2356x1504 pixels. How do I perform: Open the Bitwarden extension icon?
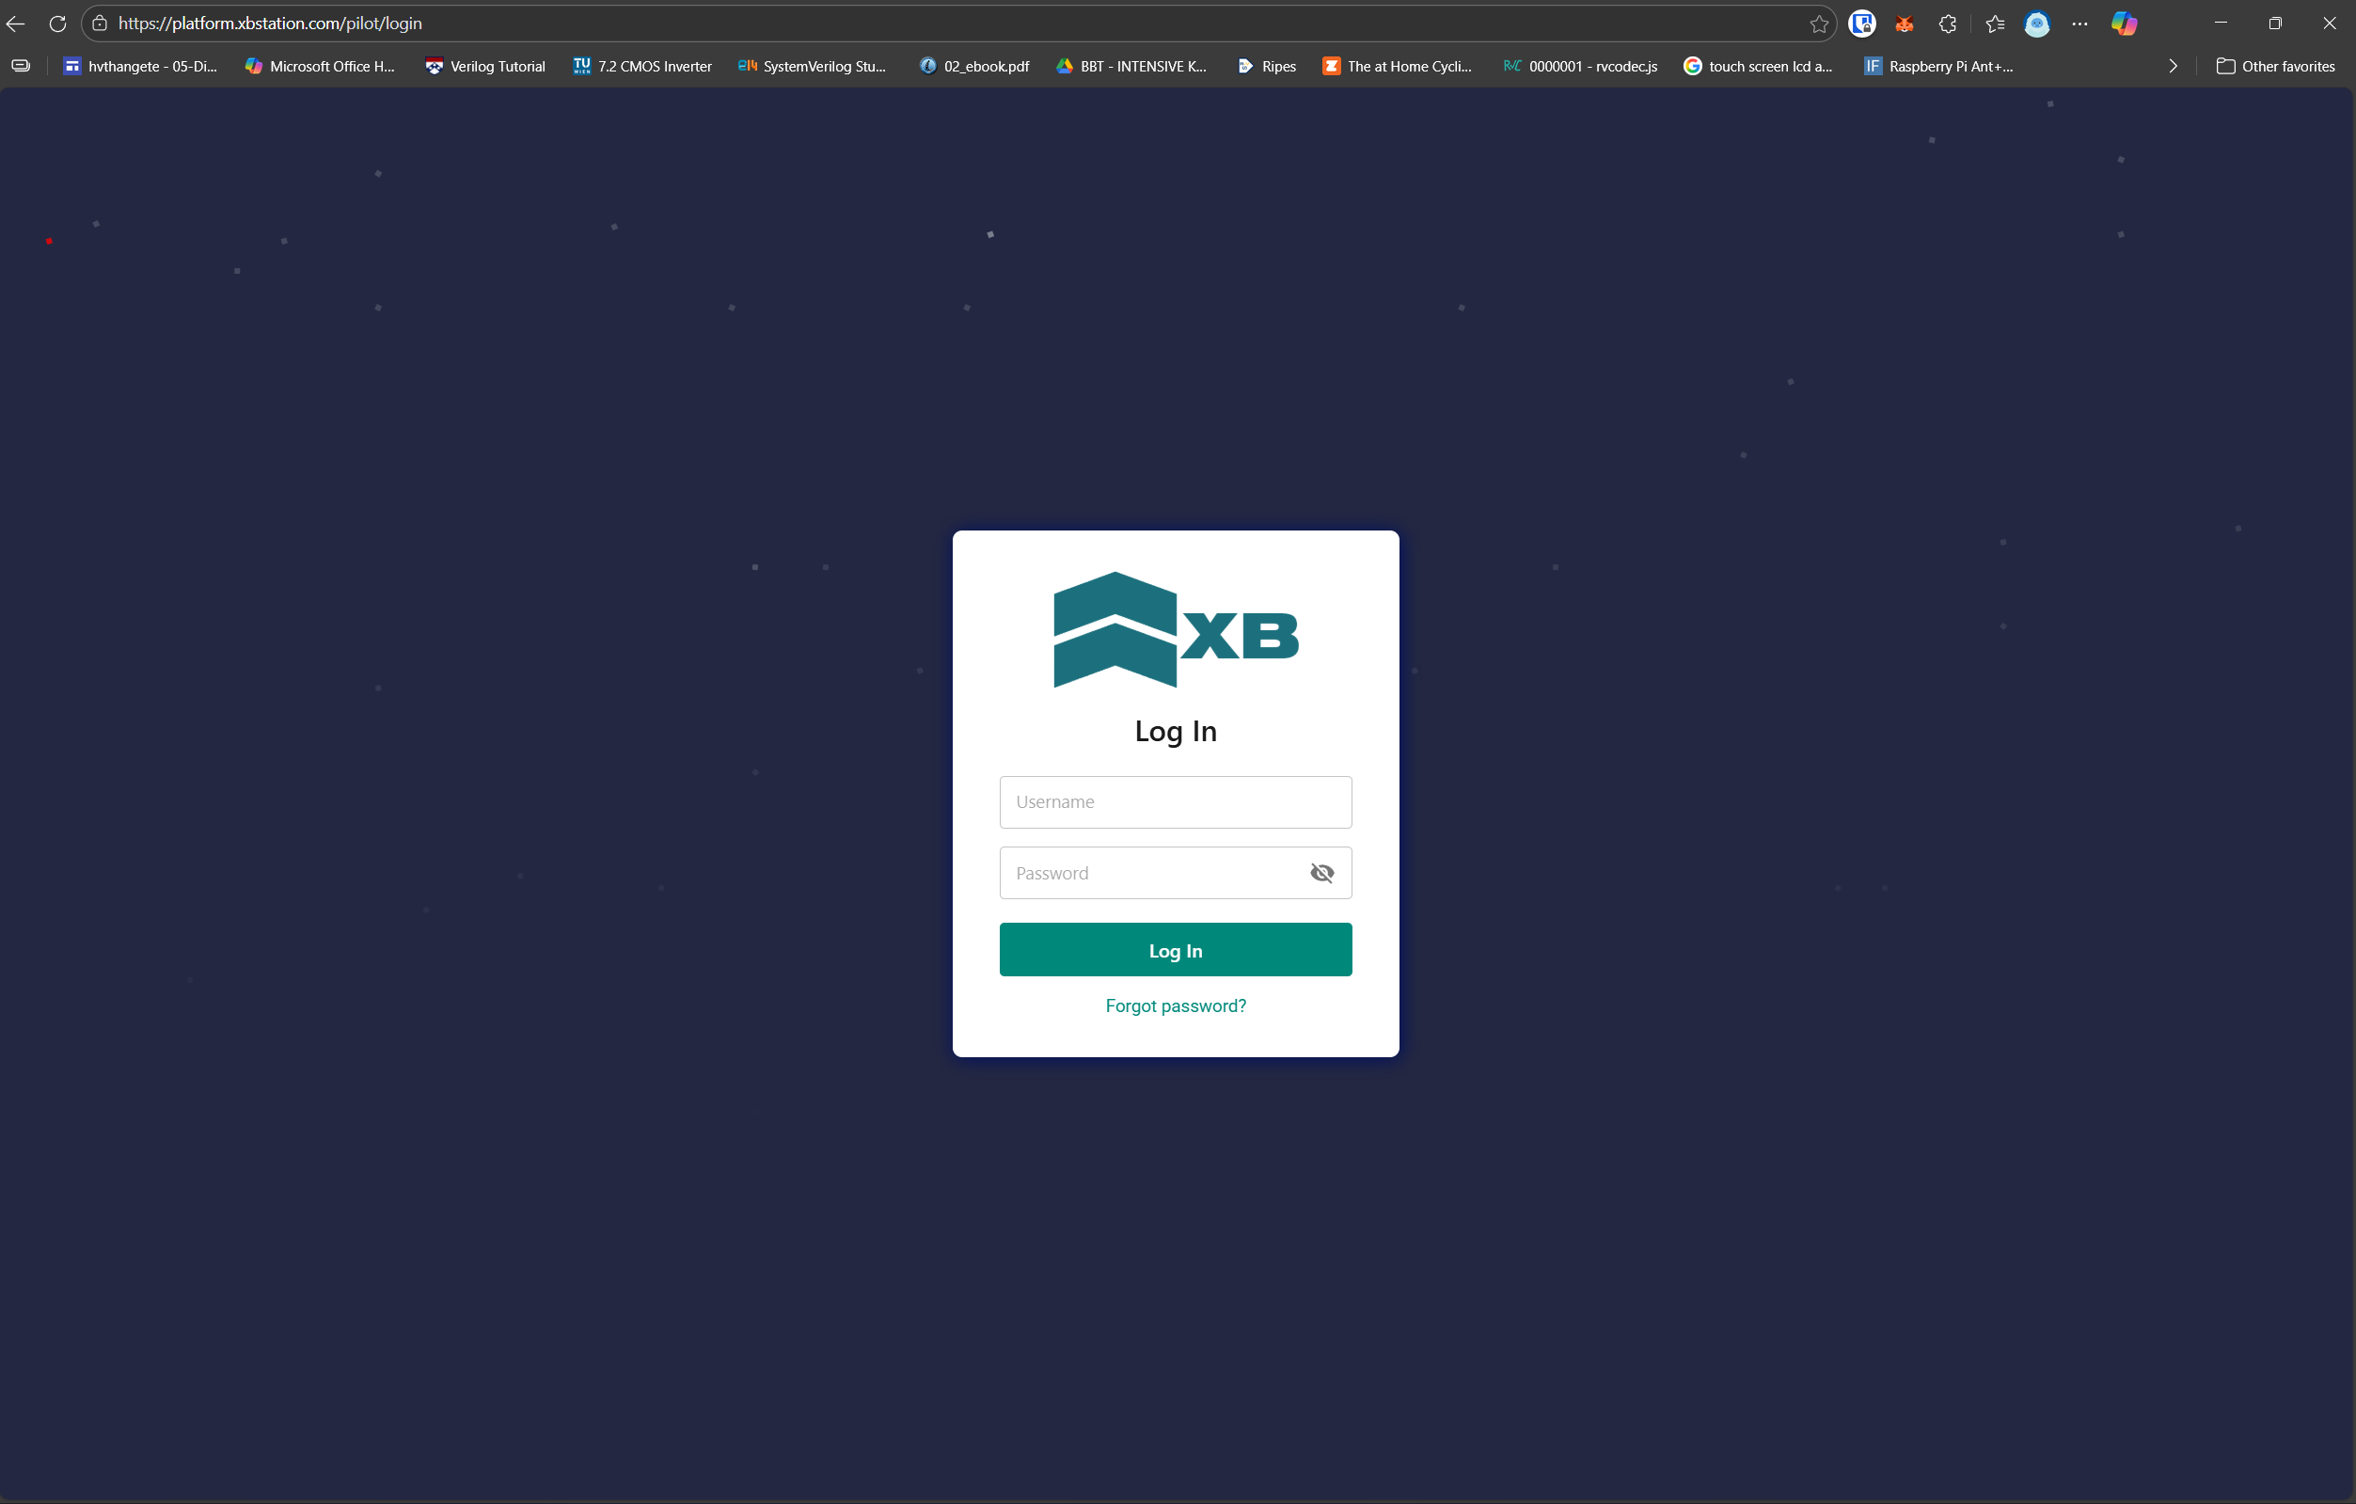[x=1861, y=24]
